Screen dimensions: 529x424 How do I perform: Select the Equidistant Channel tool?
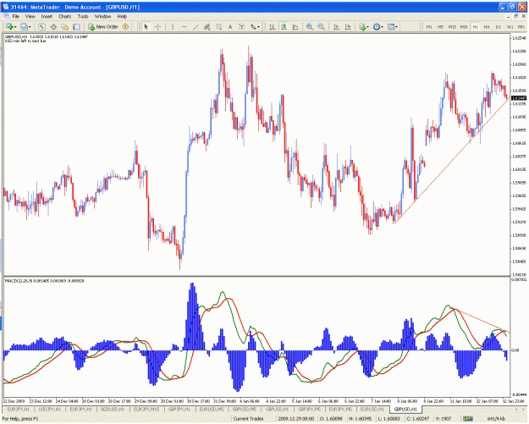point(207,26)
